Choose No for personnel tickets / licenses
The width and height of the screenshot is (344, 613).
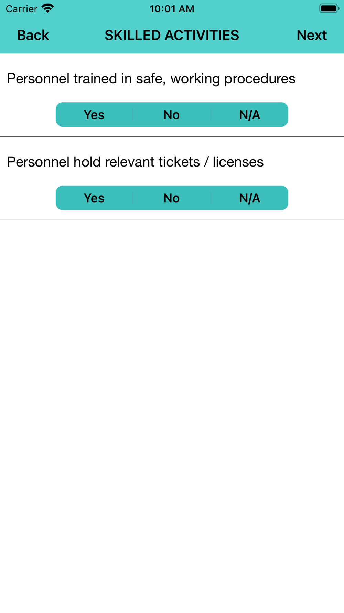172,198
